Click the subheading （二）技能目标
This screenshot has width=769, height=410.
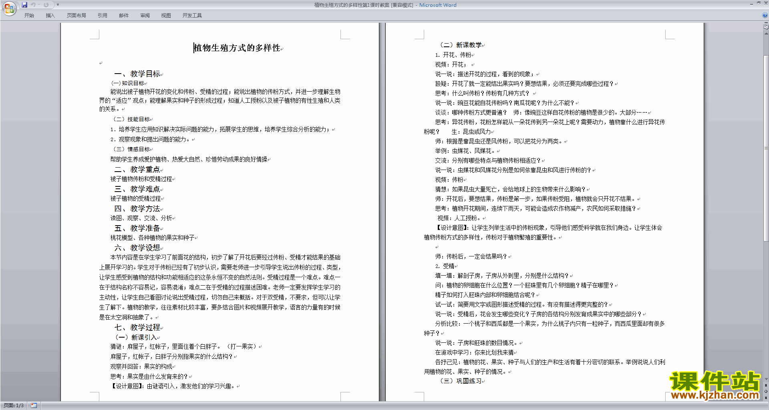tap(131, 119)
